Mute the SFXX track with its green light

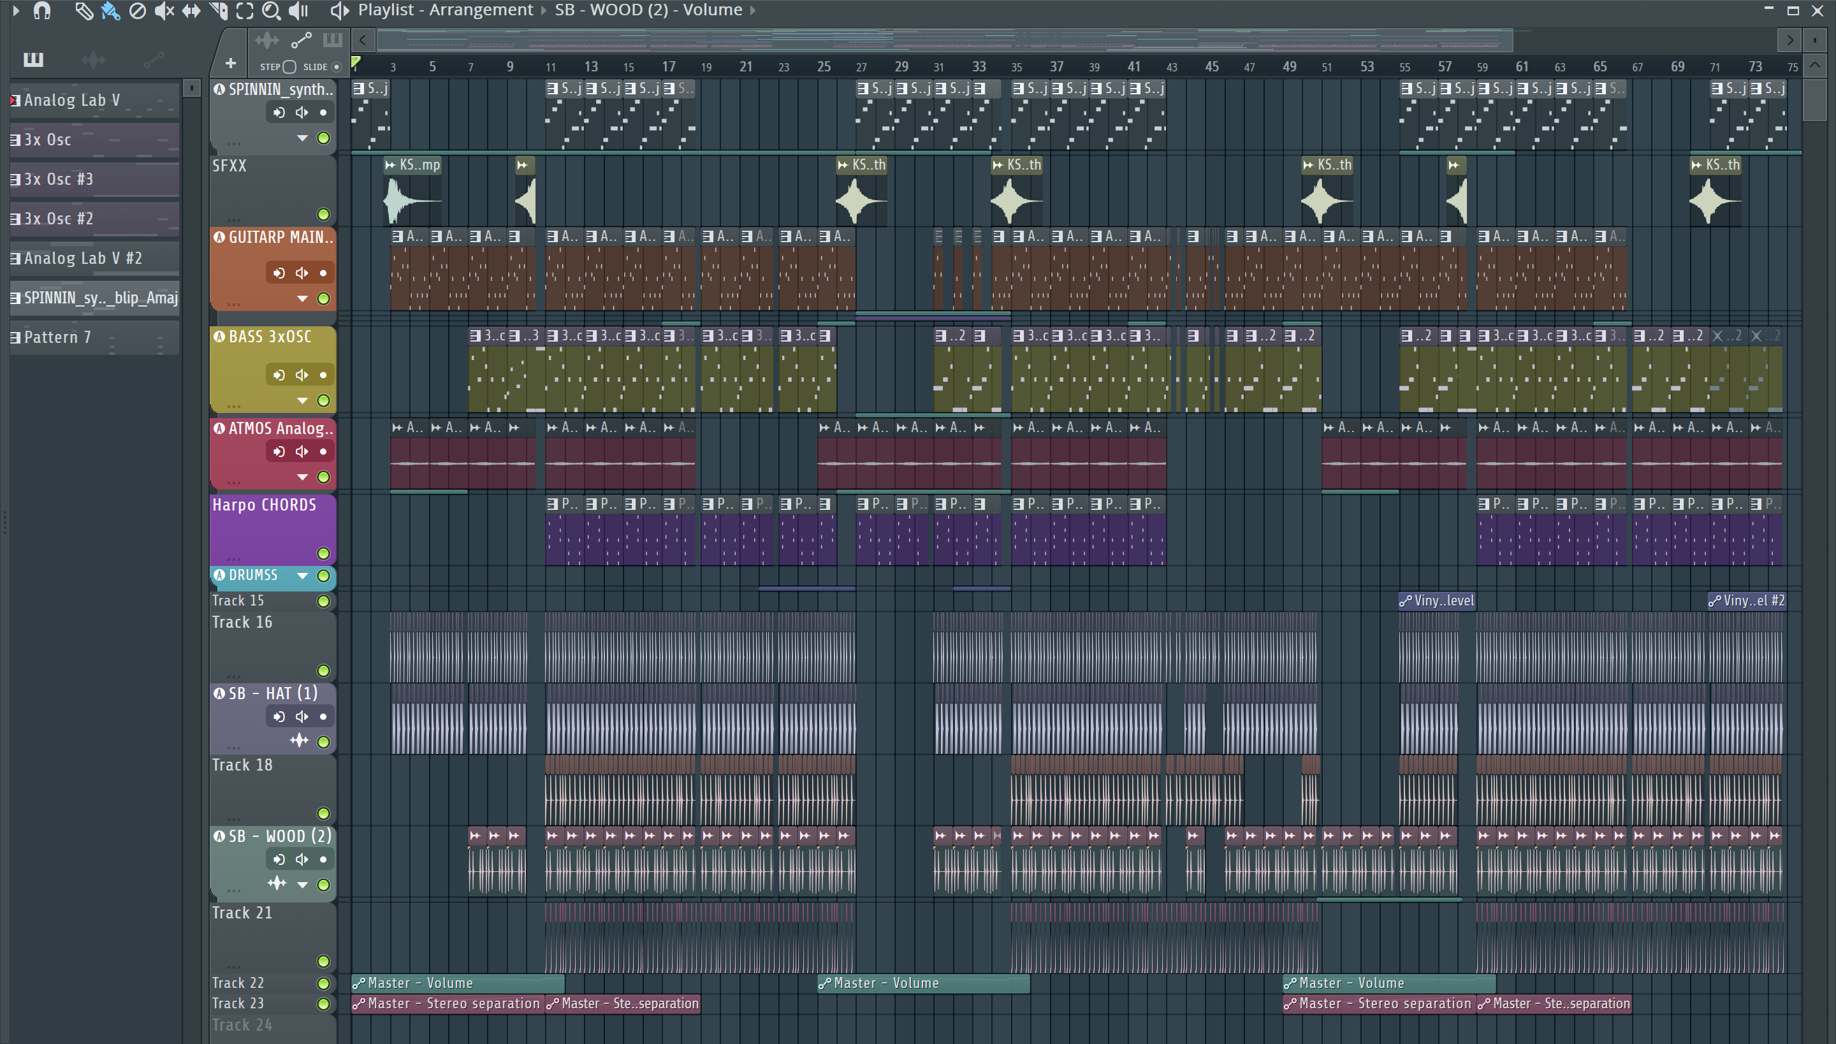click(x=323, y=214)
